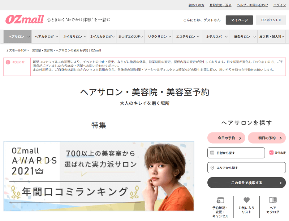Expand the 鍼灸サロン nav dropdown arrow
Screen dimensions: 289x221
[254, 37]
